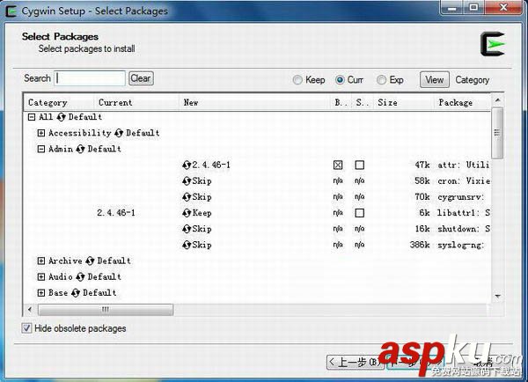The width and height of the screenshot is (528, 382).
Task: Click the 16k size of shutdown
Action: click(422, 229)
